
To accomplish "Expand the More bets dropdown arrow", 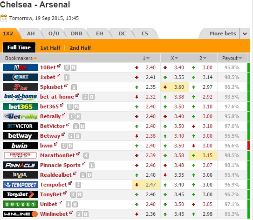I will (245, 33).
